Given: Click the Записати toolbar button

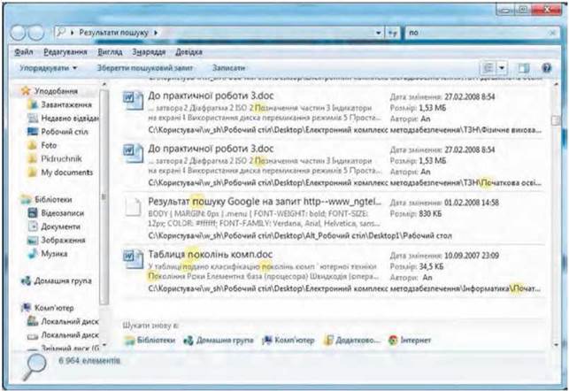Looking at the screenshot, I should (x=228, y=68).
